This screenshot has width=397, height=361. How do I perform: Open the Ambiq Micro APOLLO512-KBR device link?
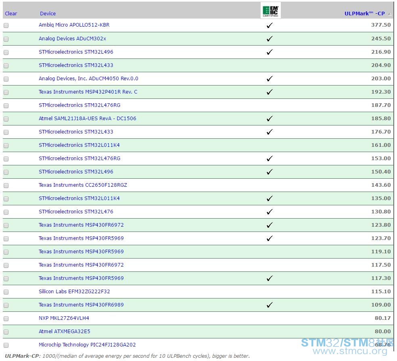tap(74, 25)
